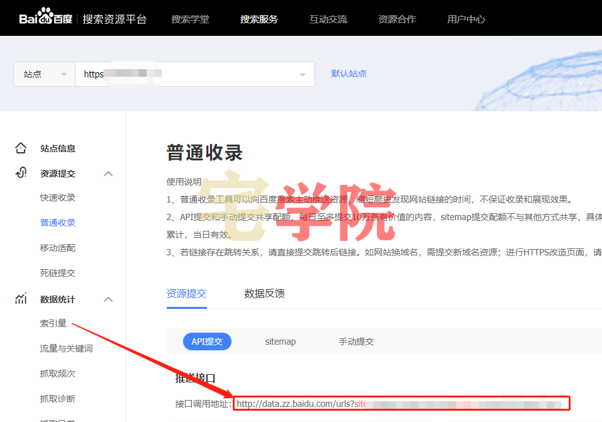Select the API提交 pill option
The width and height of the screenshot is (602, 422).
click(207, 341)
